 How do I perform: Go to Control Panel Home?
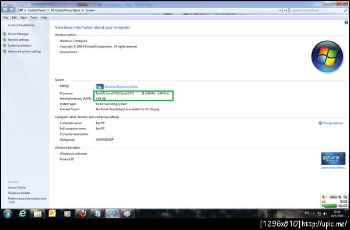(21, 25)
